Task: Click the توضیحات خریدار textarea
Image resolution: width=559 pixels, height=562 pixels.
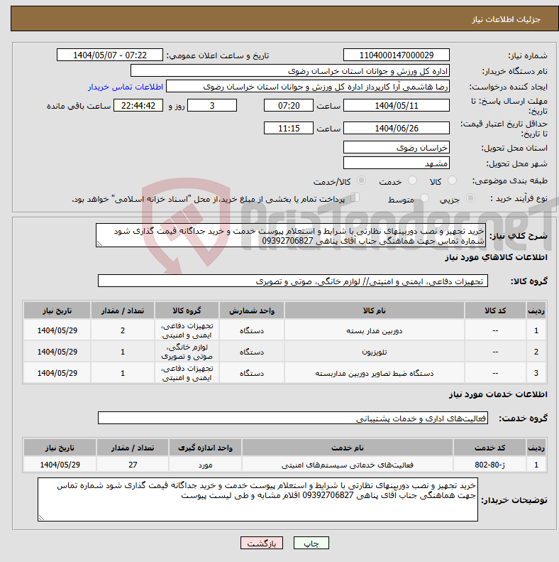Action: tap(258, 499)
